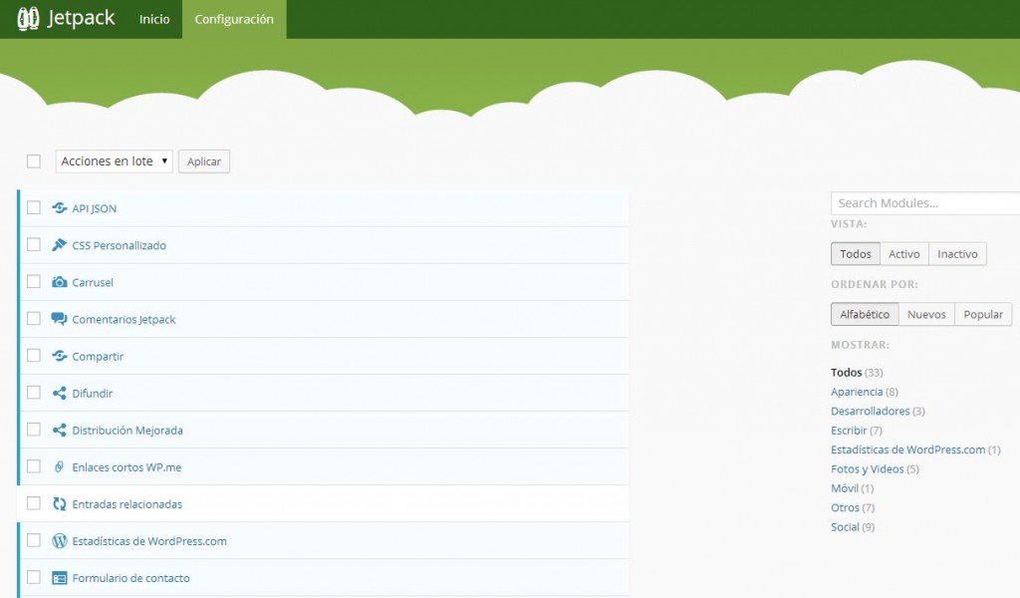Click the Difundir share icon
Image resolution: width=1020 pixels, height=598 pixels.
[x=59, y=393]
